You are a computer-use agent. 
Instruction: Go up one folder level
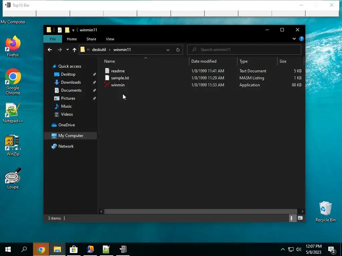pyautogui.click(x=74, y=50)
